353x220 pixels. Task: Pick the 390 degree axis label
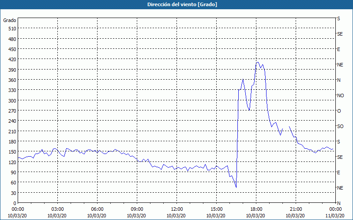pos(13,70)
